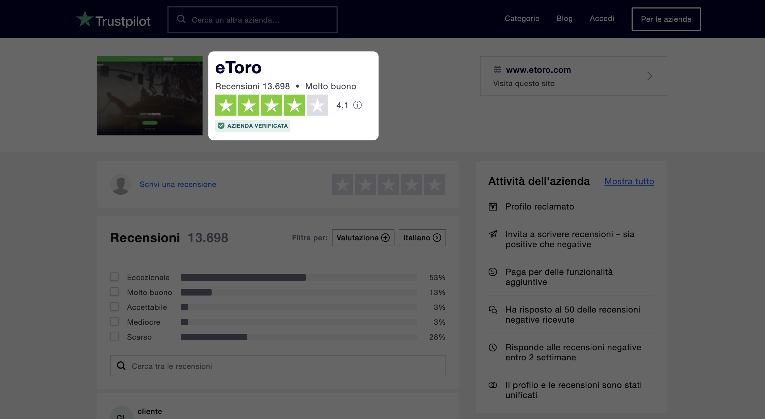Click Accedi to sign in
The height and width of the screenshot is (419, 765).
tap(602, 18)
